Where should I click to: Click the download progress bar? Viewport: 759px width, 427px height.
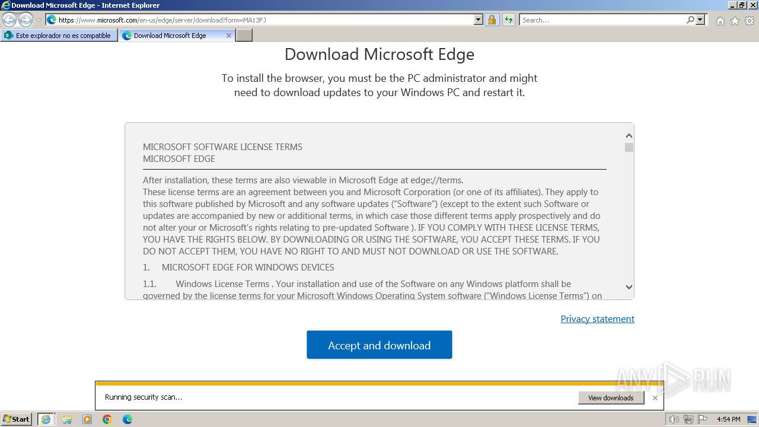(379, 384)
